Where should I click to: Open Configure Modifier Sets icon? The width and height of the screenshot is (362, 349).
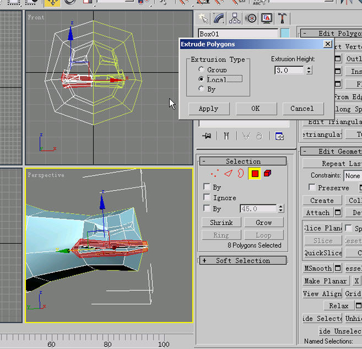point(280,136)
